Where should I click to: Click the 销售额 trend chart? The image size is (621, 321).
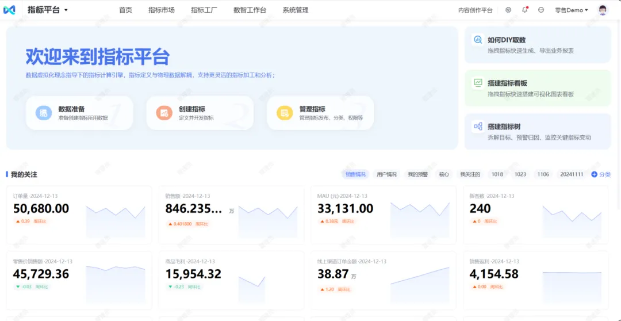pos(268,221)
